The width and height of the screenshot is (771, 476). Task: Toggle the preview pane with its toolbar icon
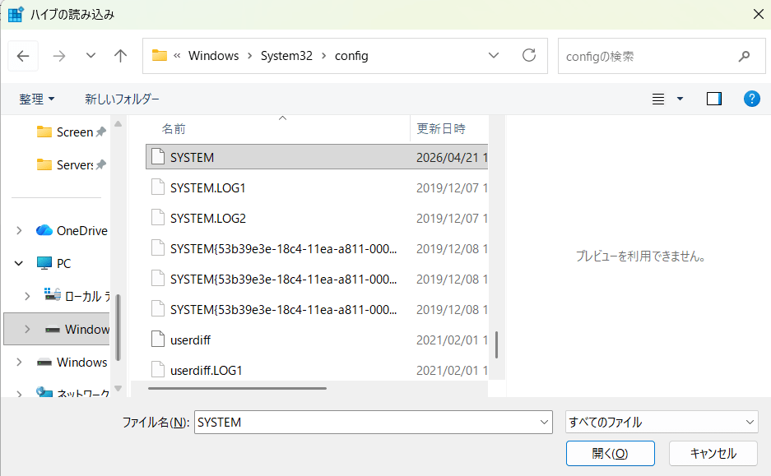pyautogui.click(x=713, y=98)
